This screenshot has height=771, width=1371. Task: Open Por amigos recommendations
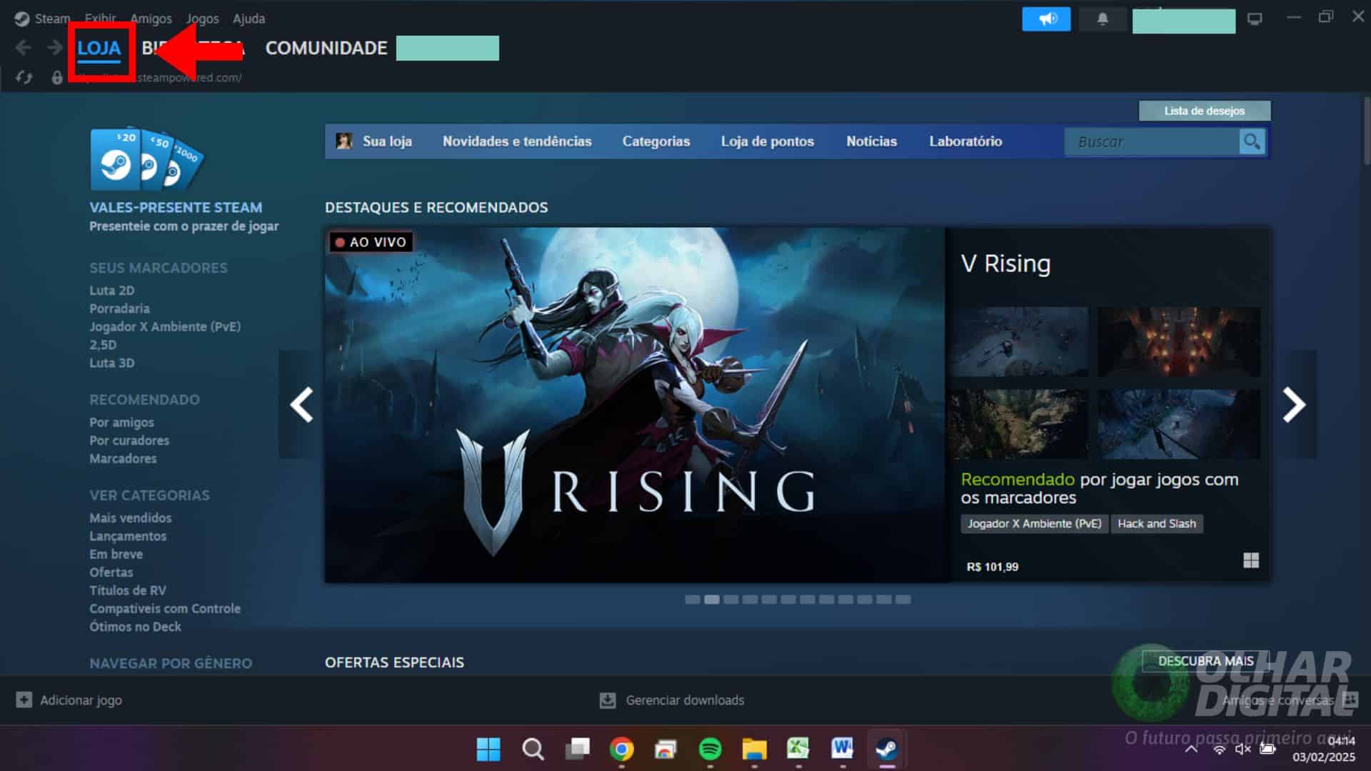[x=121, y=423]
